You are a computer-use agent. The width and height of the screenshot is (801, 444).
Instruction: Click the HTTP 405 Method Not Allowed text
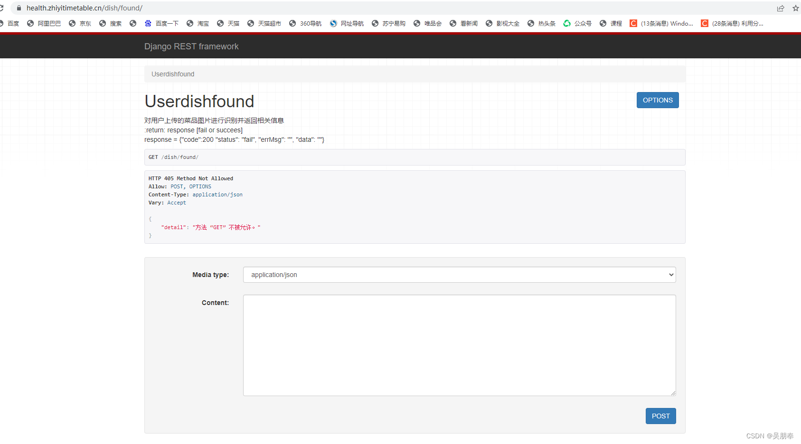(x=191, y=178)
